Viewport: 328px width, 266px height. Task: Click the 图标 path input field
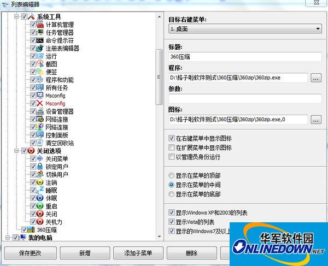[x=238, y=120]
